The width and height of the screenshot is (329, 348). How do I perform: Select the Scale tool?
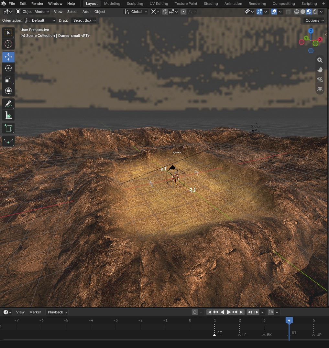point(8,79)
